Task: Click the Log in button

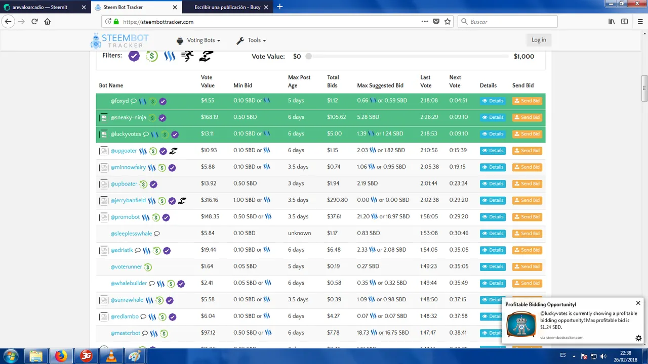Action: click(x=539, y=40)
